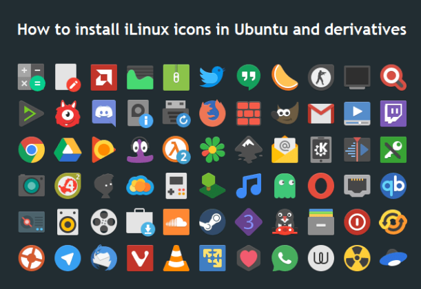Open the blank document with red pencil icon
The image size is (421, 289).
(68, 78)
